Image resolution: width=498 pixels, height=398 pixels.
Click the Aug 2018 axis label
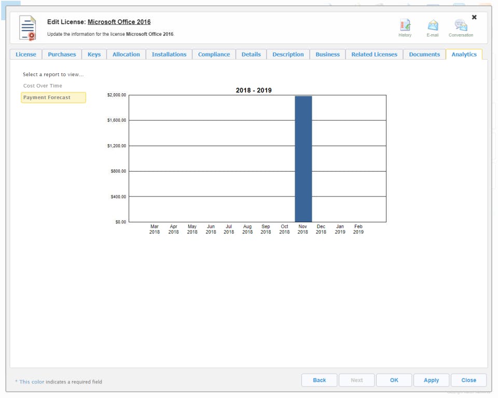pyautogui.click(x=247, y=229)
